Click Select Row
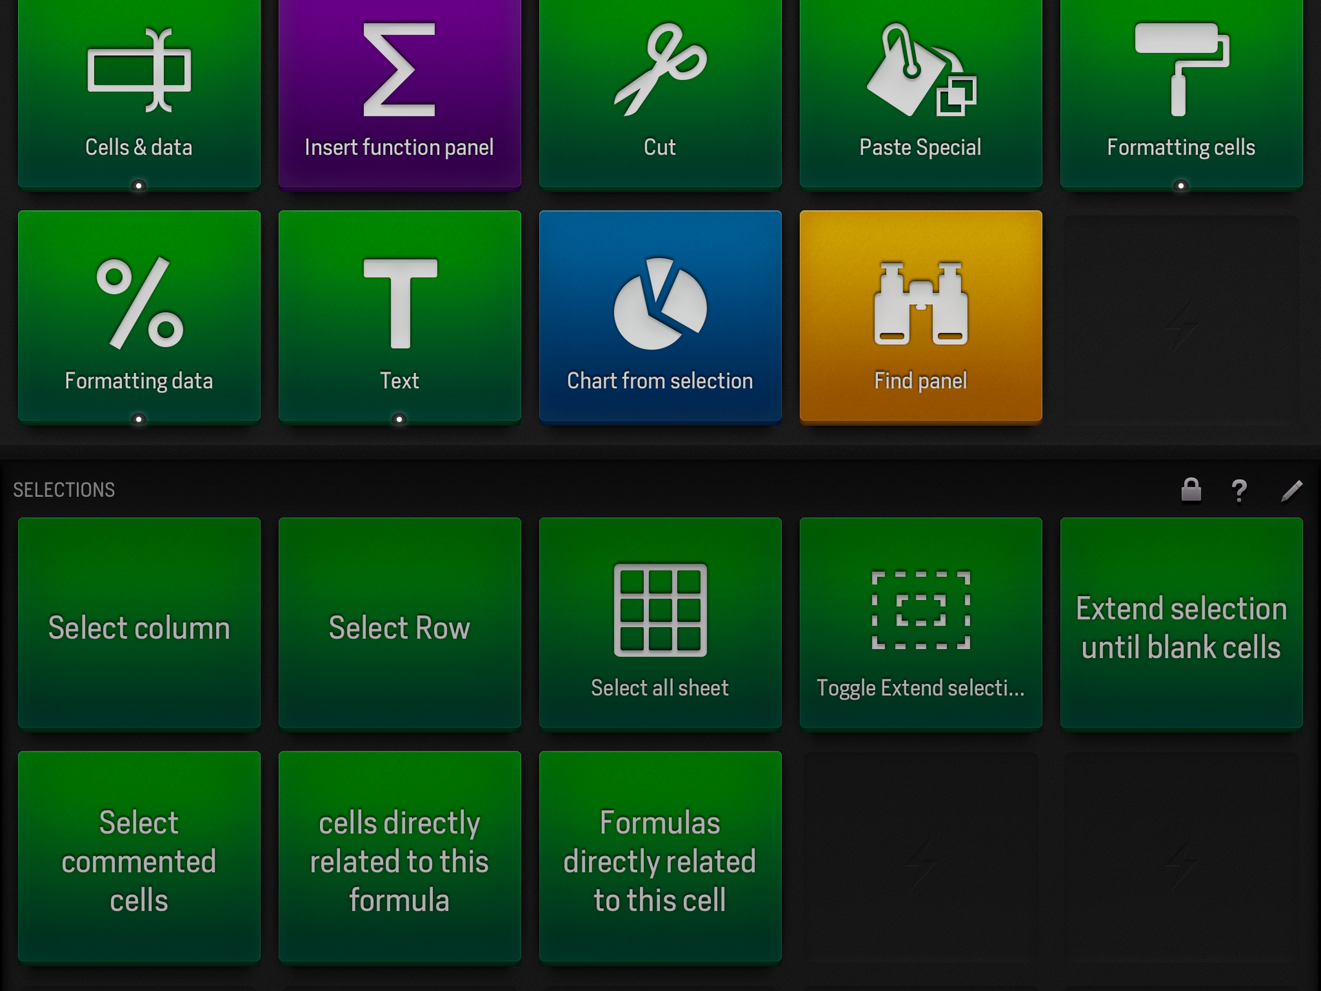The image size is (1321, 991). (399, 626)
